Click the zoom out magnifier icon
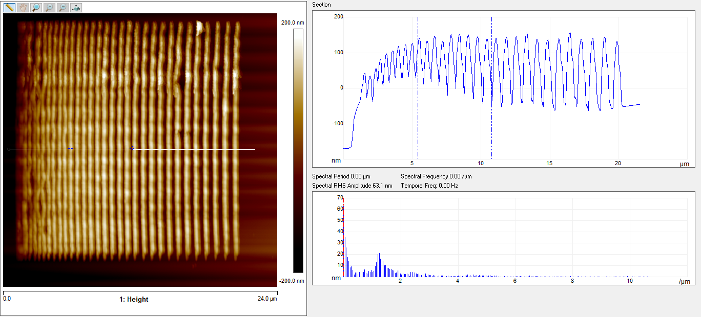Screen dimensions: 701x317 [x=62, y=8]
